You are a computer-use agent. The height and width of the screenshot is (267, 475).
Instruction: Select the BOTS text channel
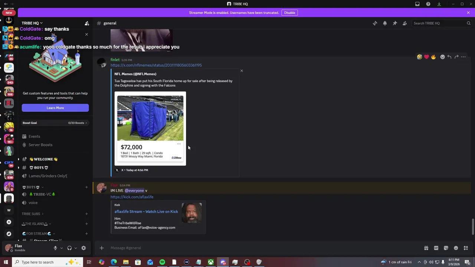39,168
